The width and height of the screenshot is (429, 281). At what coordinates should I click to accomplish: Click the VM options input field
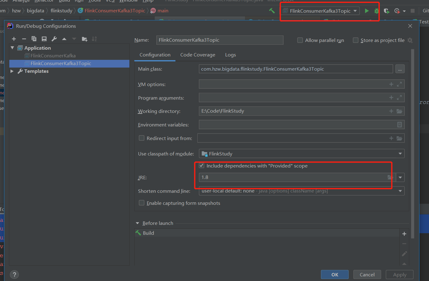coord(293,84)
